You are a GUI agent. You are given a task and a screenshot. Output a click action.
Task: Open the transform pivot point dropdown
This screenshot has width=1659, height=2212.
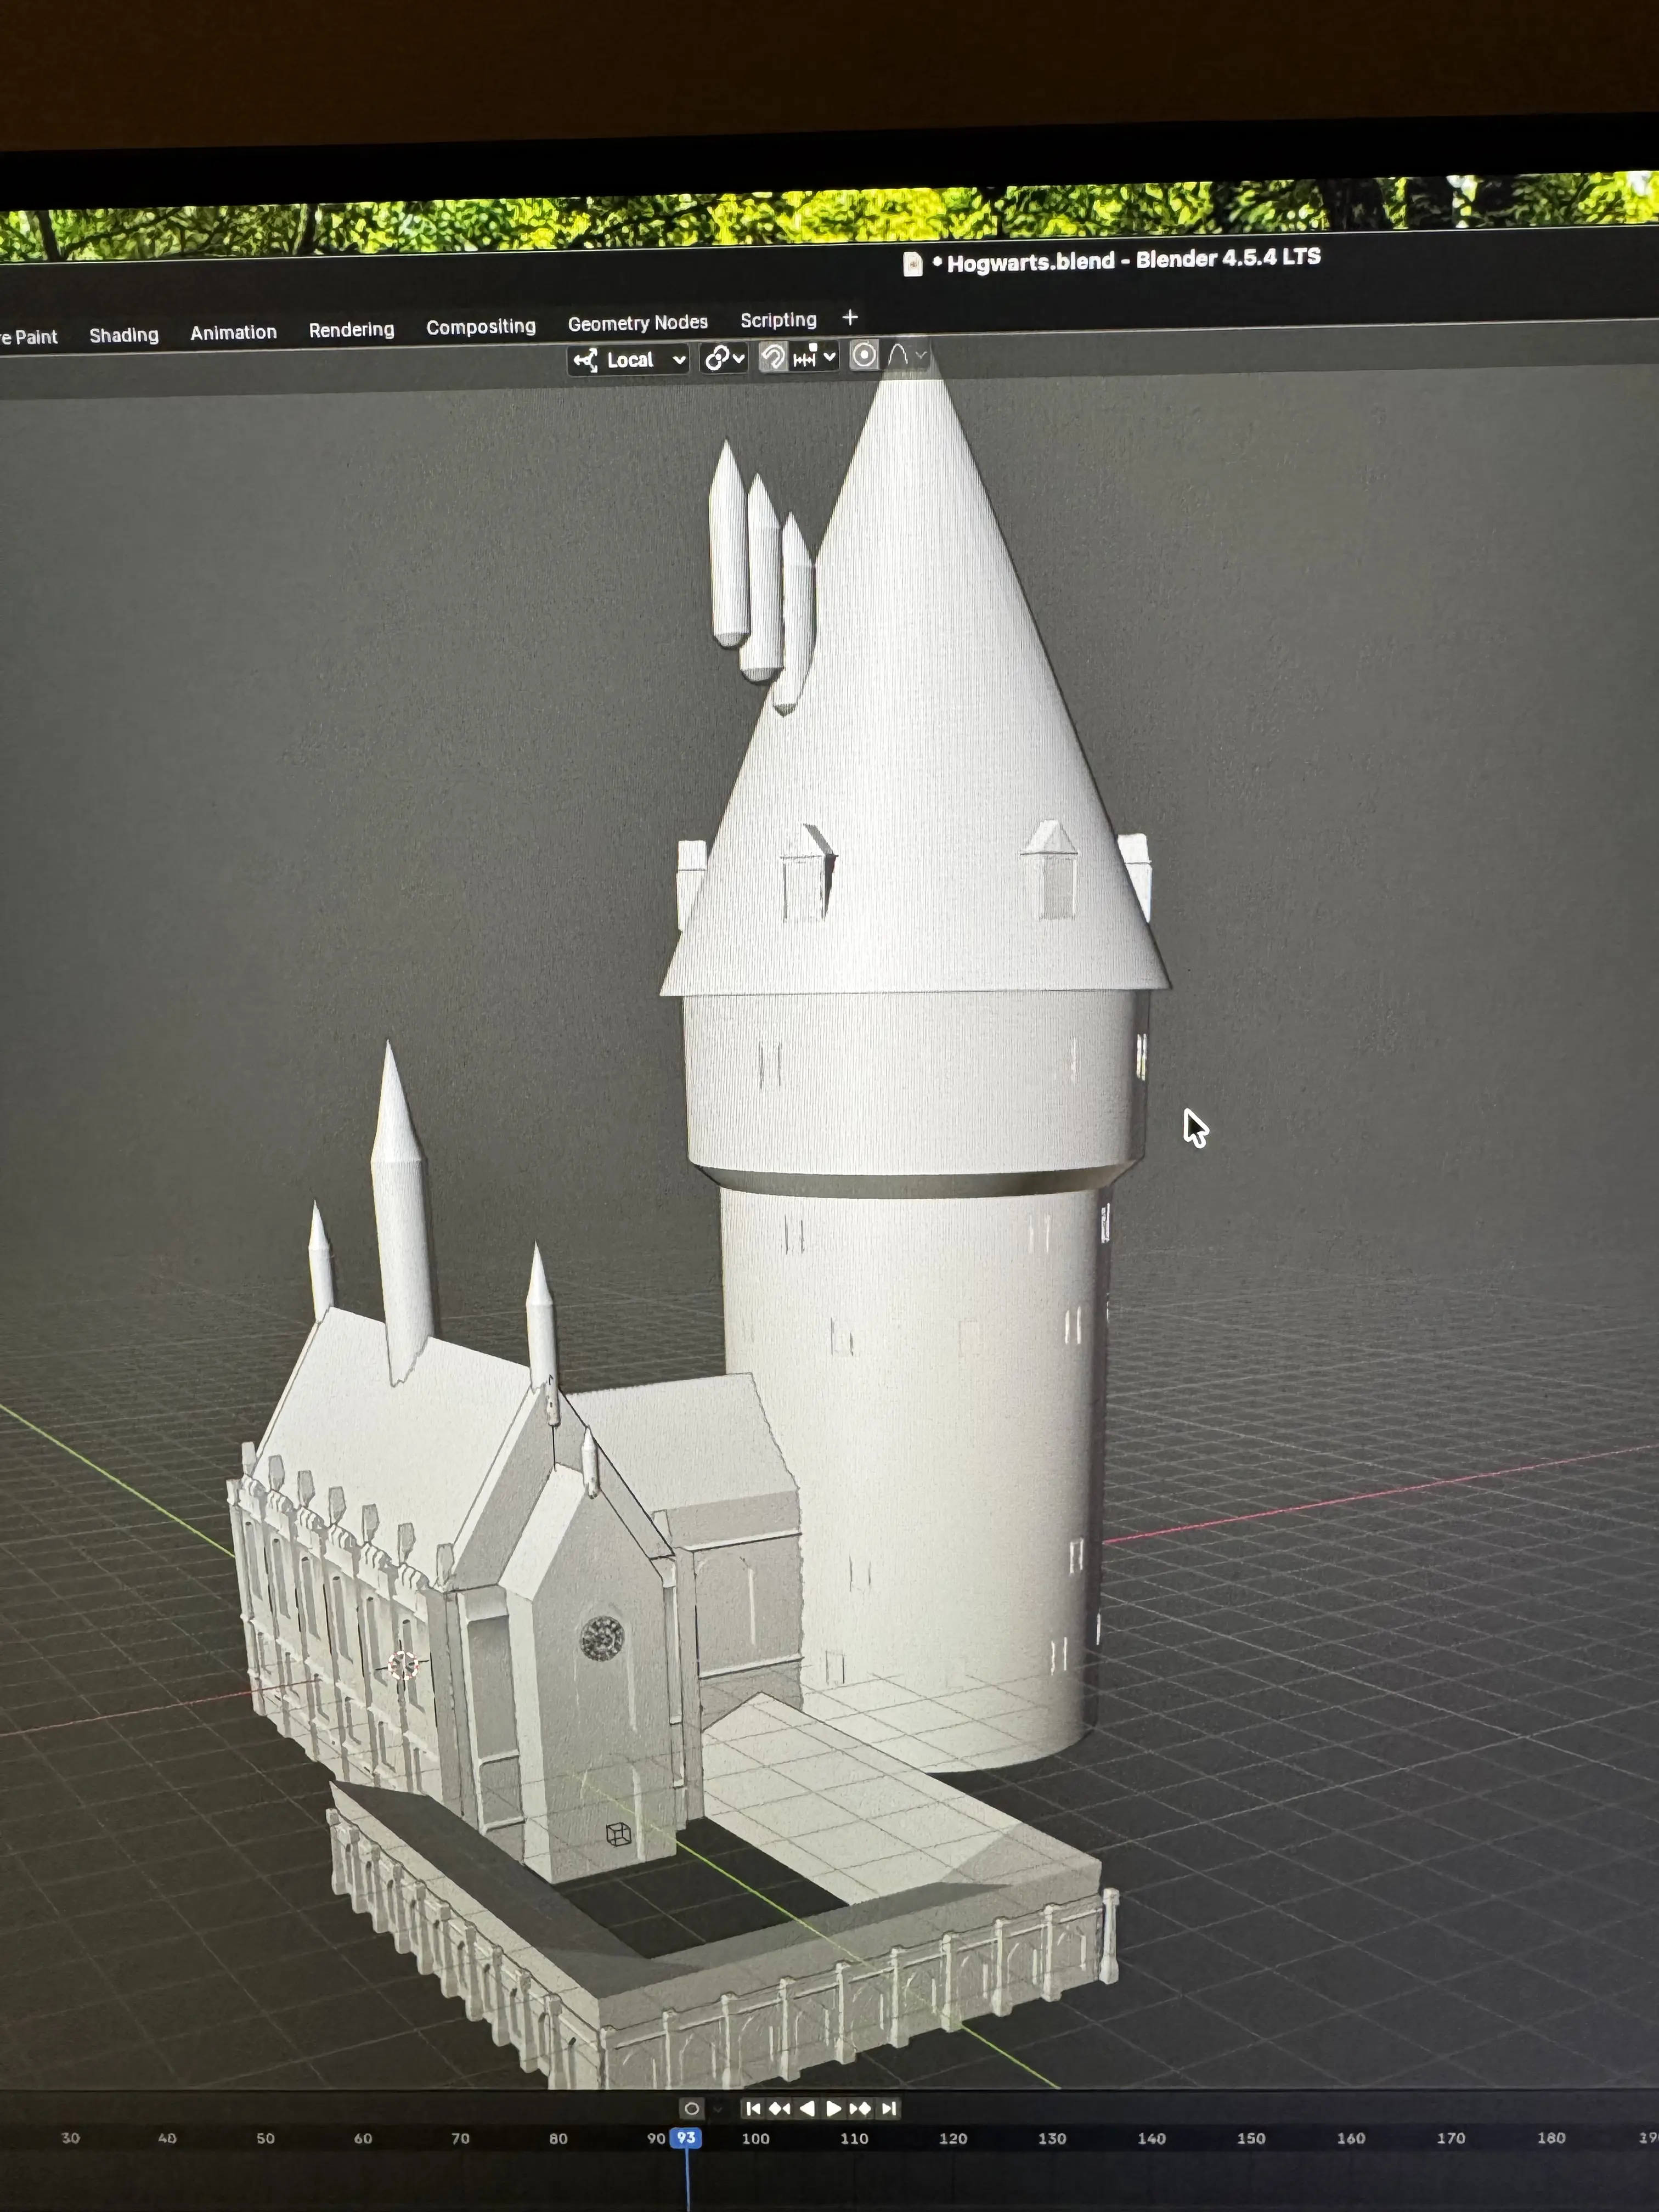pyautogui.click(x=725, y=358)
